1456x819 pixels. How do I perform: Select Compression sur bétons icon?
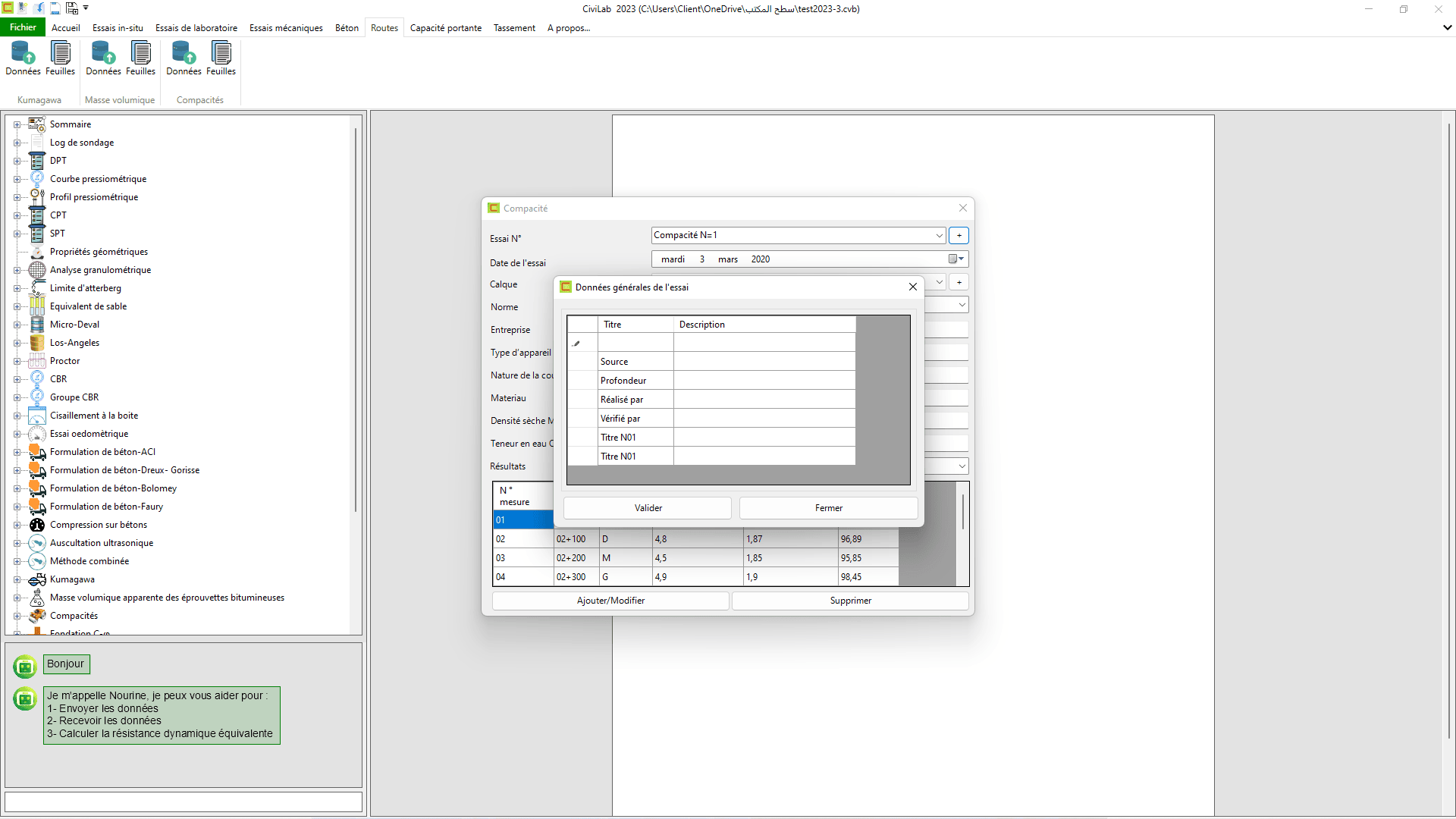click(x=37, y=525)
